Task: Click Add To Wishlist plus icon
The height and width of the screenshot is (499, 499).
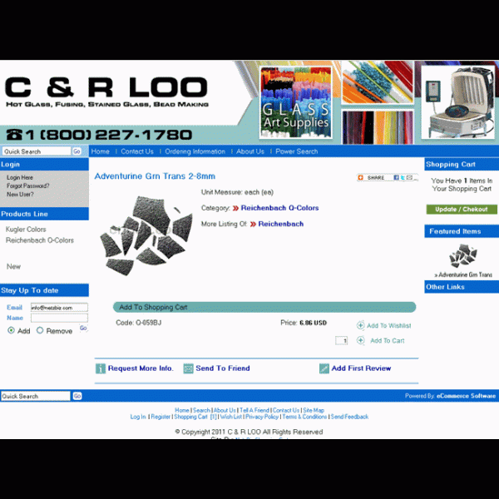Action: [x=360, y=325]
